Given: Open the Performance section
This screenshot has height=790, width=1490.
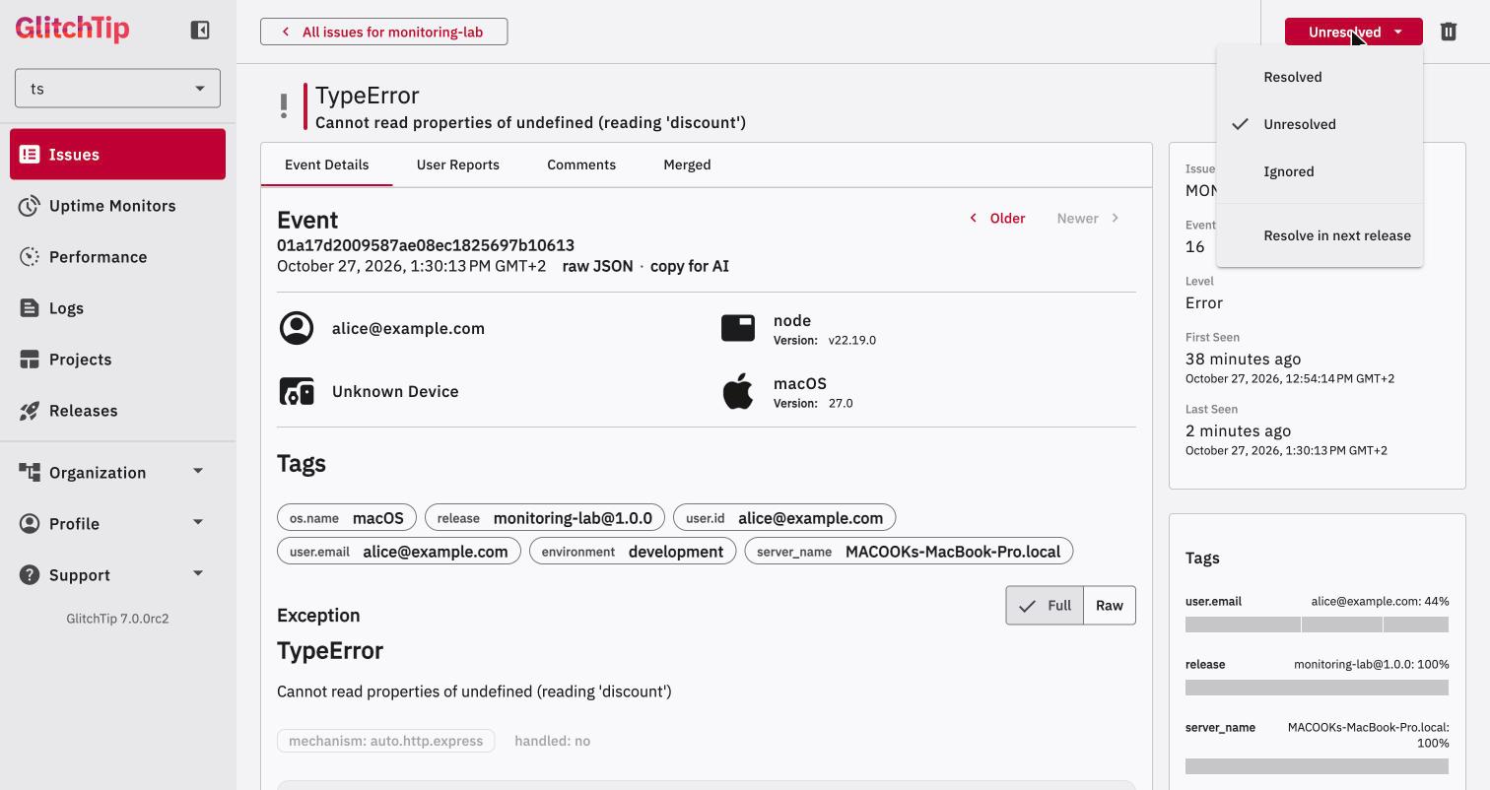Looking at the screenshot, I should tap(117, 257).
